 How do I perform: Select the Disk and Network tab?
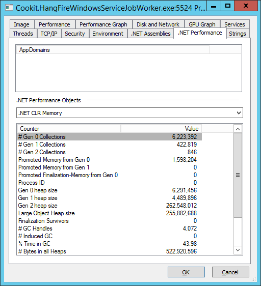pos(158,24)
